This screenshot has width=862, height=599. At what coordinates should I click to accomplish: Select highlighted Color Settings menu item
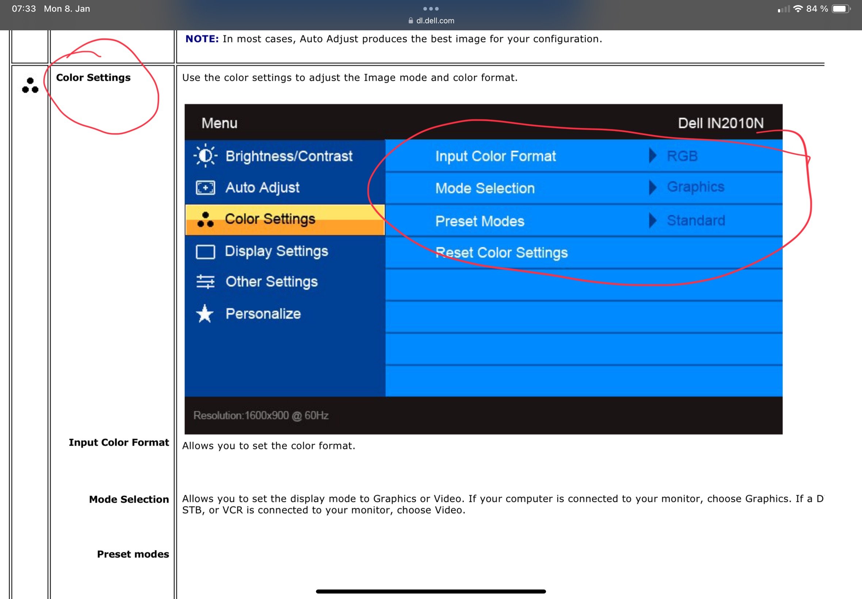[x=285, y=220]
